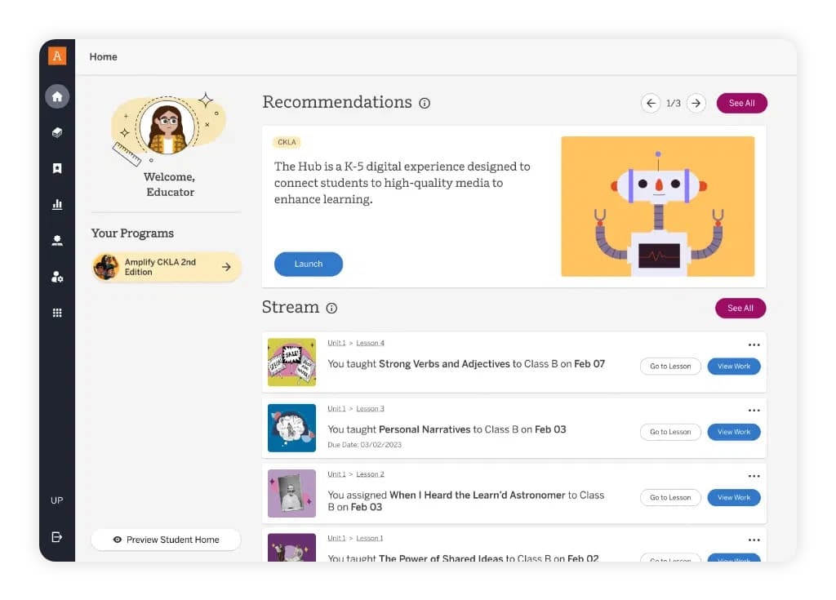
Task: Open the bar chart reporting icon
Action: coord(57,204)
